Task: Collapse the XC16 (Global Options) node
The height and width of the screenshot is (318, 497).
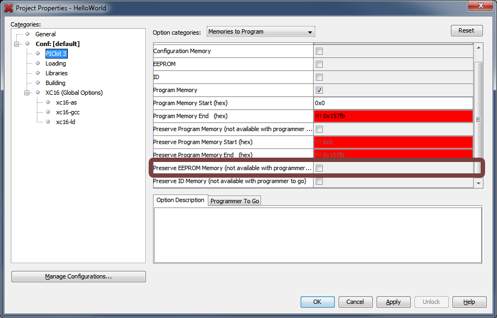Action: pos(27,93)
